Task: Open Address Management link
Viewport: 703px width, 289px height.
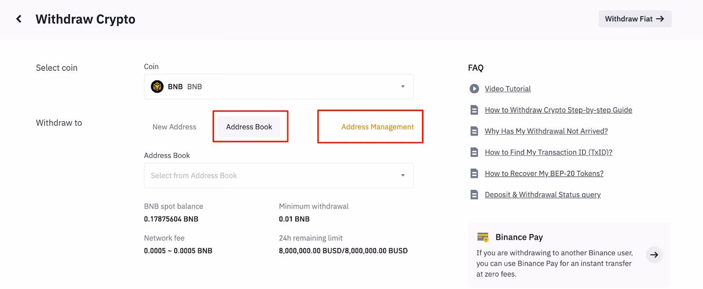Action: (x=377, y=127)
